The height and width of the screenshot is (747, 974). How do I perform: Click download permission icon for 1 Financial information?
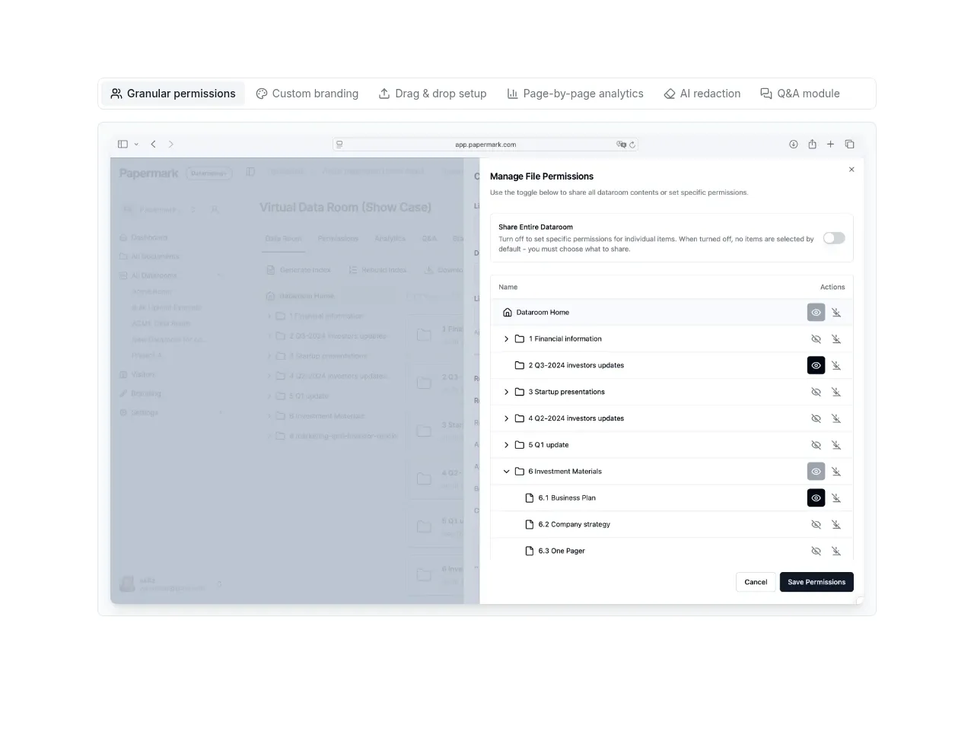(x=836, y=339)
